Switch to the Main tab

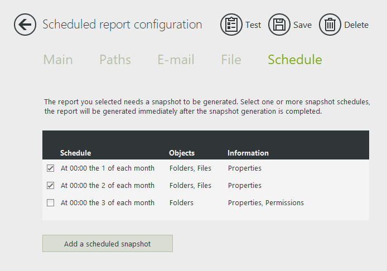pyautogui.click(x=58, y=60)
